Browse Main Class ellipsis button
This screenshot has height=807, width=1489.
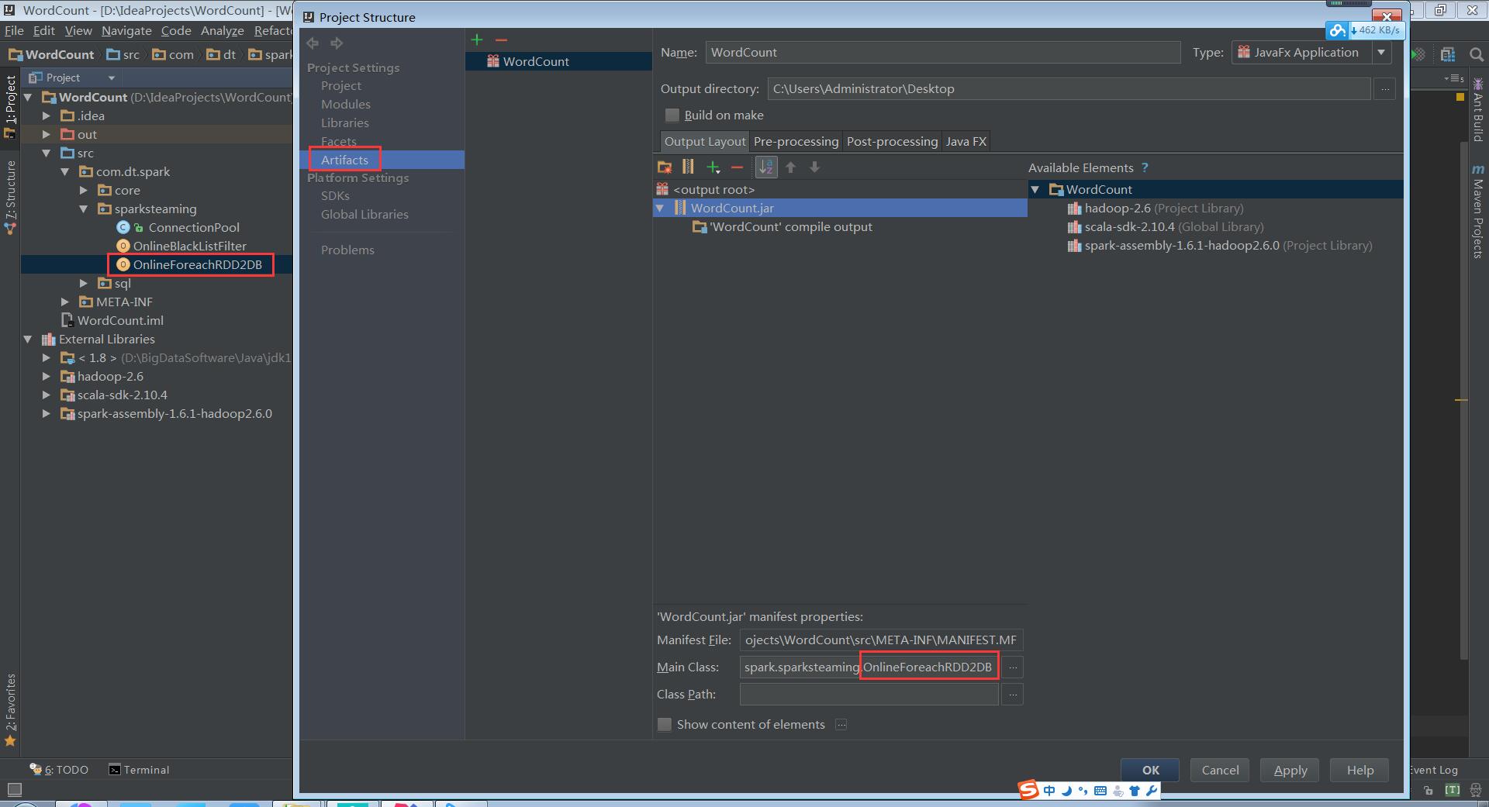click(x=1012, y=667)
